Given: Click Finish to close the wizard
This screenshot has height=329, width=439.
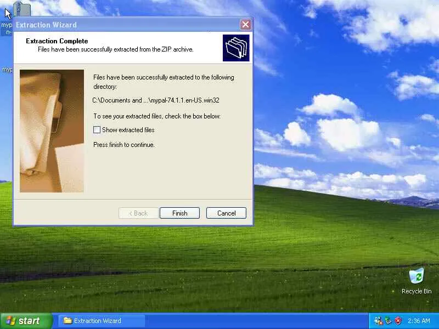Looking at the screenshot, I should [x=179, y=213].
